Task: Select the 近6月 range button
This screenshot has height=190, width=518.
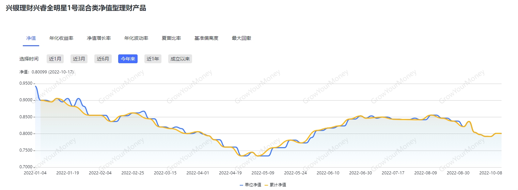Action: 103,59
